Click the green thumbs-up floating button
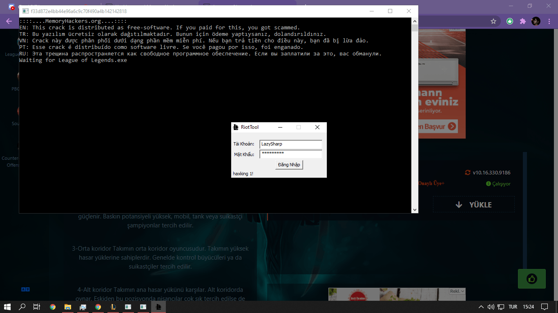Viewport: 558px width, 313px height. [531, 279]
